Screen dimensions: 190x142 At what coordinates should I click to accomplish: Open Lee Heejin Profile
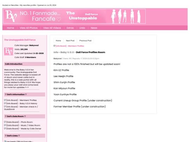coord(63,76)
